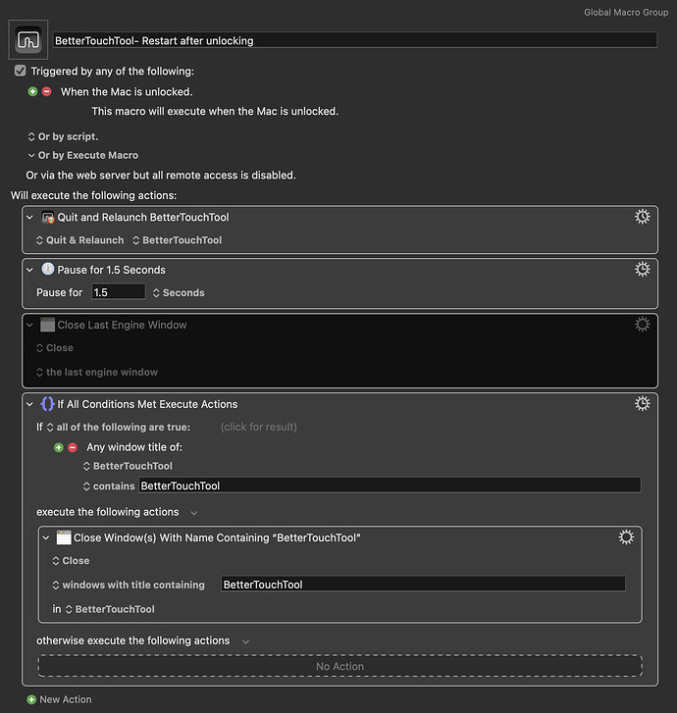The image size is (677, 713).
Task: Open gear menu for If All Conditions action
Action: [642, 403]
